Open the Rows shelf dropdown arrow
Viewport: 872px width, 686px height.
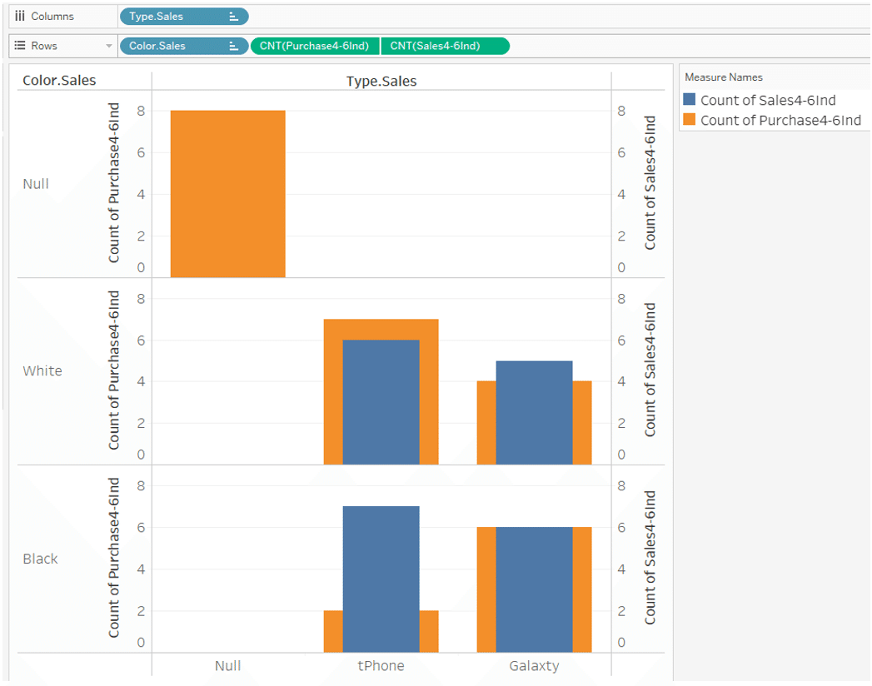(109, 46)
